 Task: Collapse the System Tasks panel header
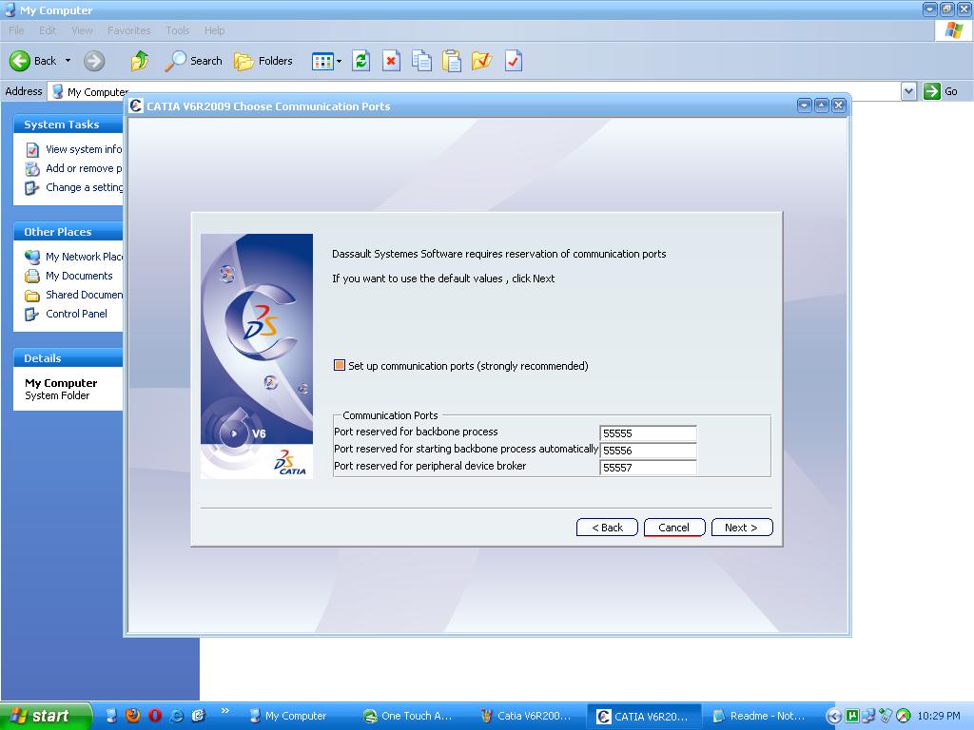pyautogui.click(x=68, y=125)
